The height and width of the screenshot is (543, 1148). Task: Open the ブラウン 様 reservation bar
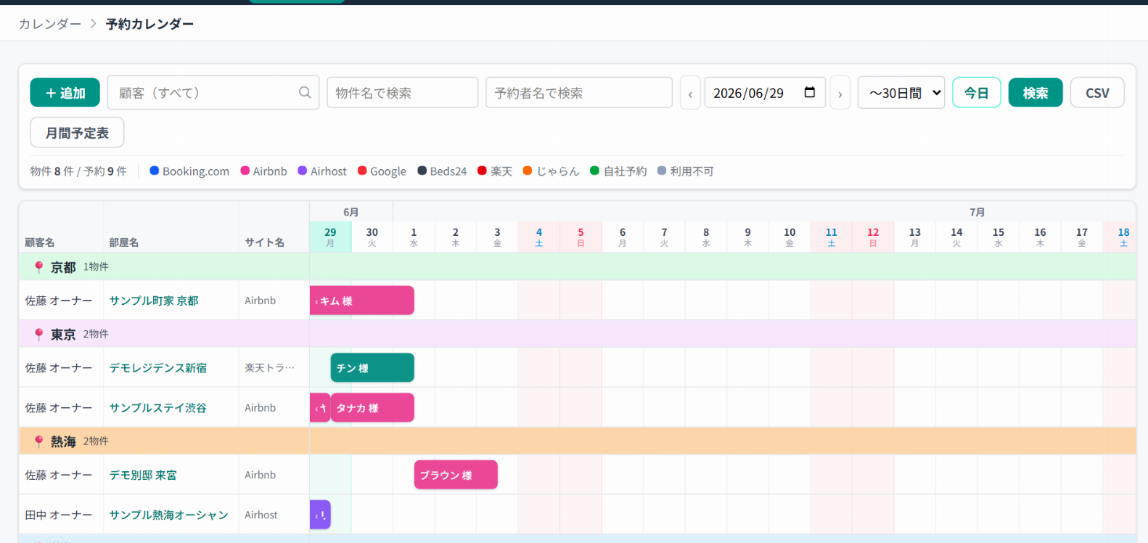[x=456, y=475]
